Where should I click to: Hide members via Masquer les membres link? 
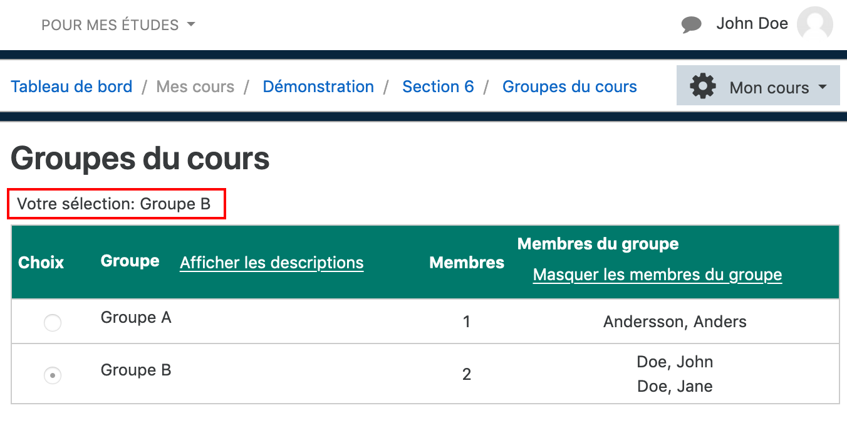[x=657, y=275]
